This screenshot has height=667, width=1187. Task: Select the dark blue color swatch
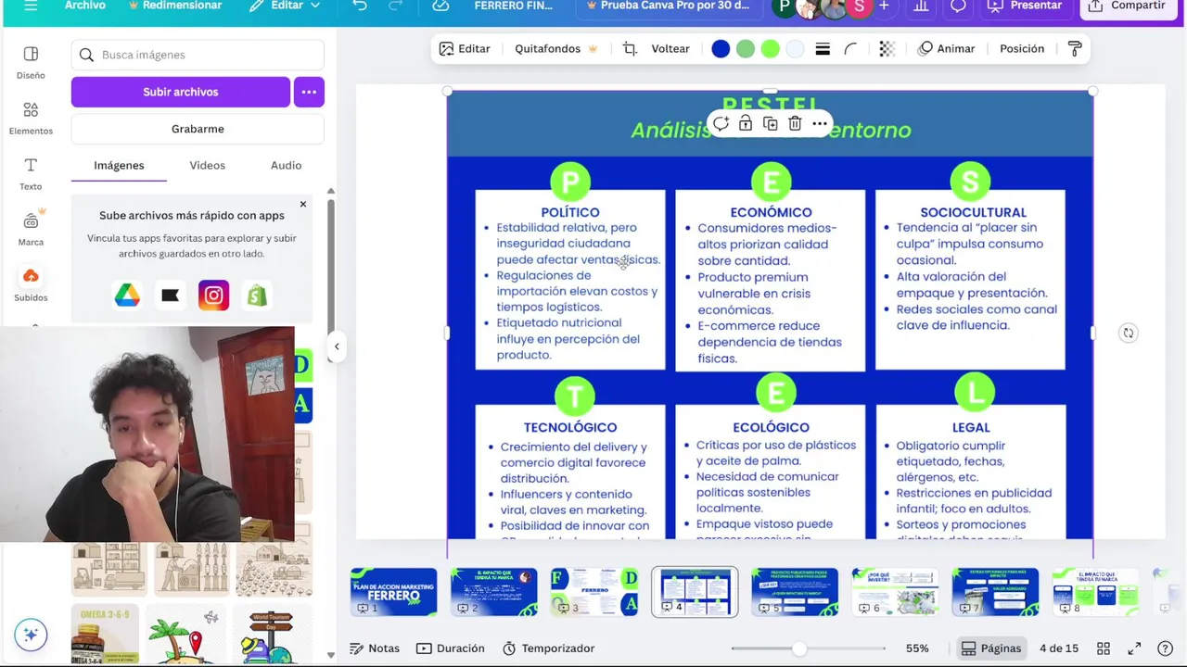point(721,49)
